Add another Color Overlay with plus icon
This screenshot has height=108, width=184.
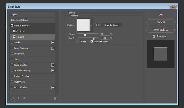click(53, 65)
